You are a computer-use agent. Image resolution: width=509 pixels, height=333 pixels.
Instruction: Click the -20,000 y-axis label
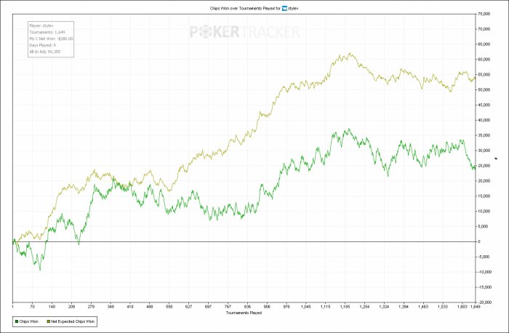(x=484, y=302)
